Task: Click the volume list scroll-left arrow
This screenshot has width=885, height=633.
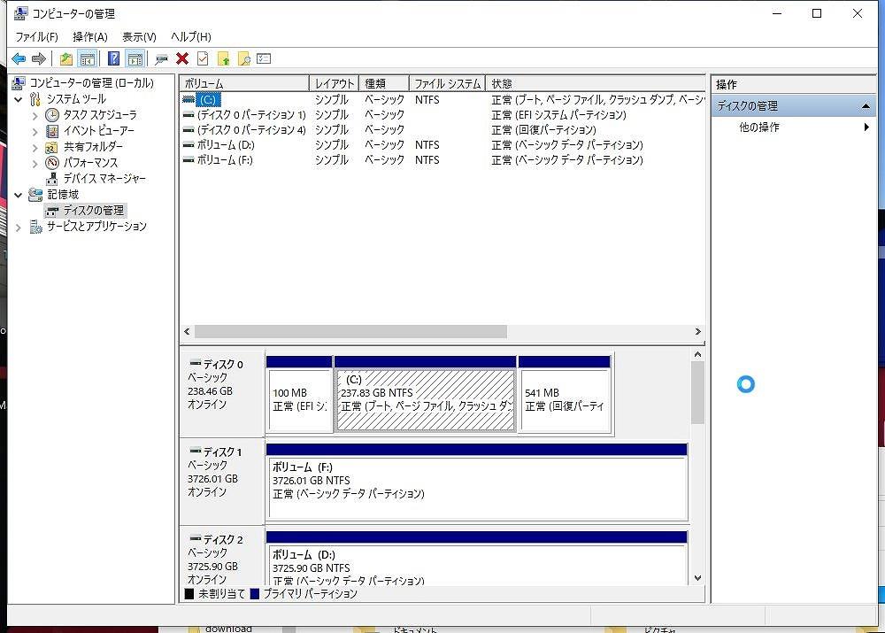Action: tap(188, 331)
